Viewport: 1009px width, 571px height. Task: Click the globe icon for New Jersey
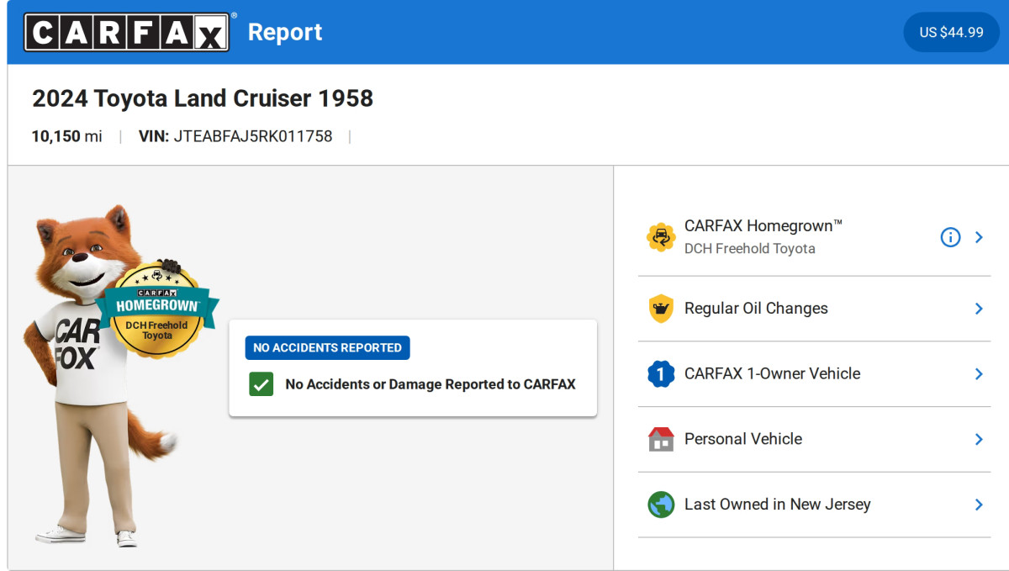pyautogui.click(x=661, y=505)
